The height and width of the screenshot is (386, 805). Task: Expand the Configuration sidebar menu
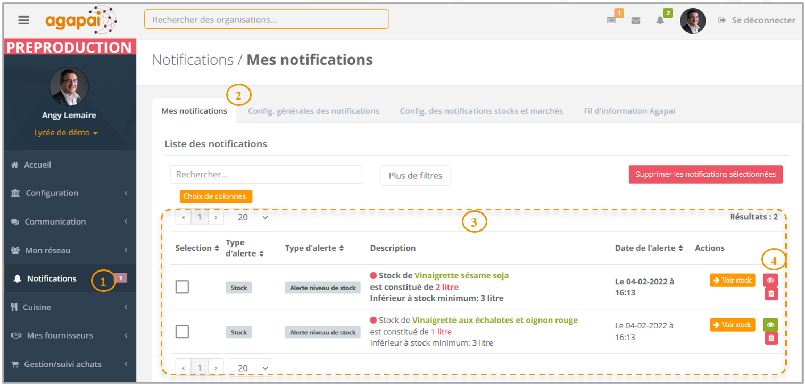pyautogui.click(x=69, y=193)
